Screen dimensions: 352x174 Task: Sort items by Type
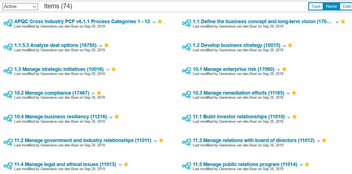(316, 6)
